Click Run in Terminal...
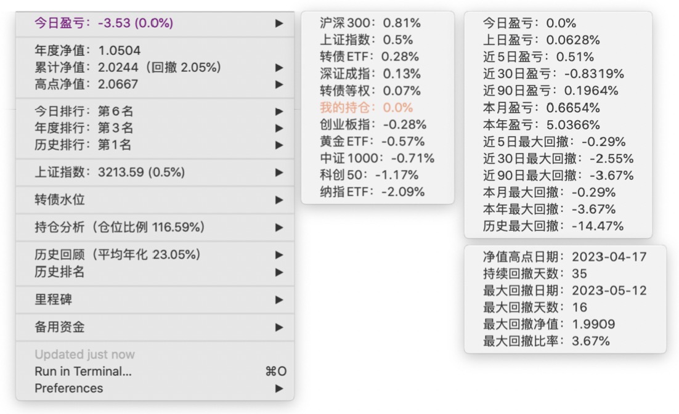Image resolution: width=679 pixels, height=414 pixels. pos(83,371)
